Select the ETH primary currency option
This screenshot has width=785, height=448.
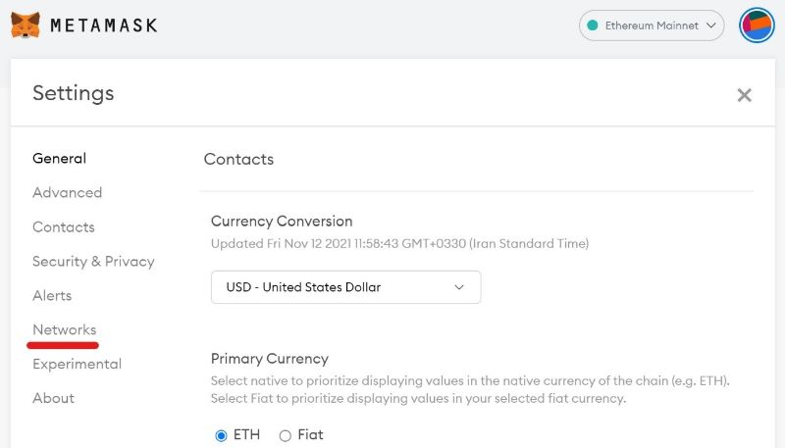point(222,435)
